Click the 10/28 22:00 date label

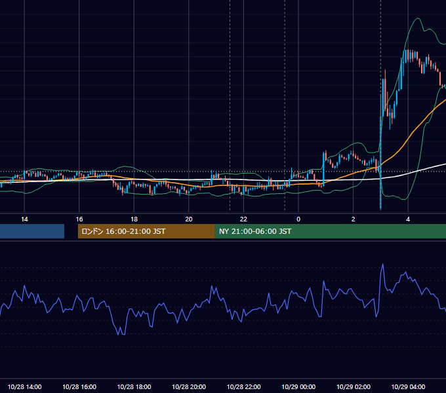click(x=243, y=386)
